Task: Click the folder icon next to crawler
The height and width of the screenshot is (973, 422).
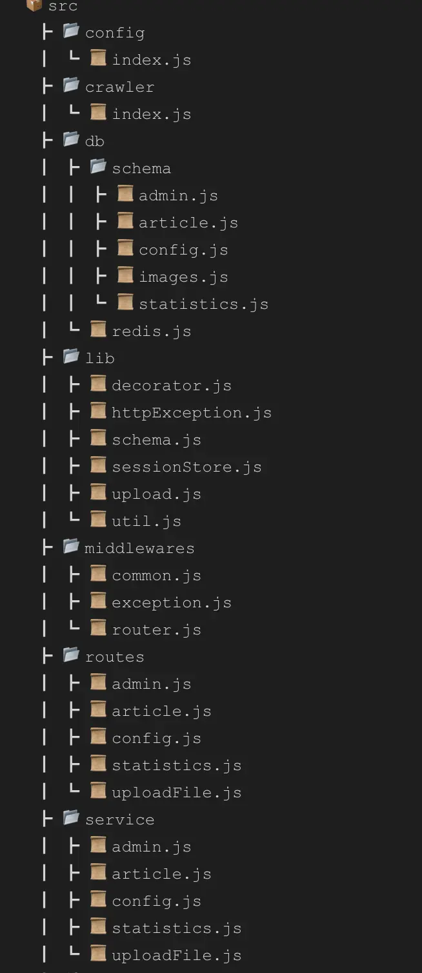Action: coord(72,85)
